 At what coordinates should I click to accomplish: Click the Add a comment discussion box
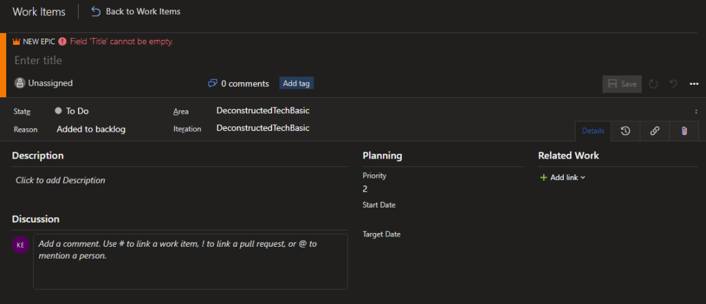[190, 262]
